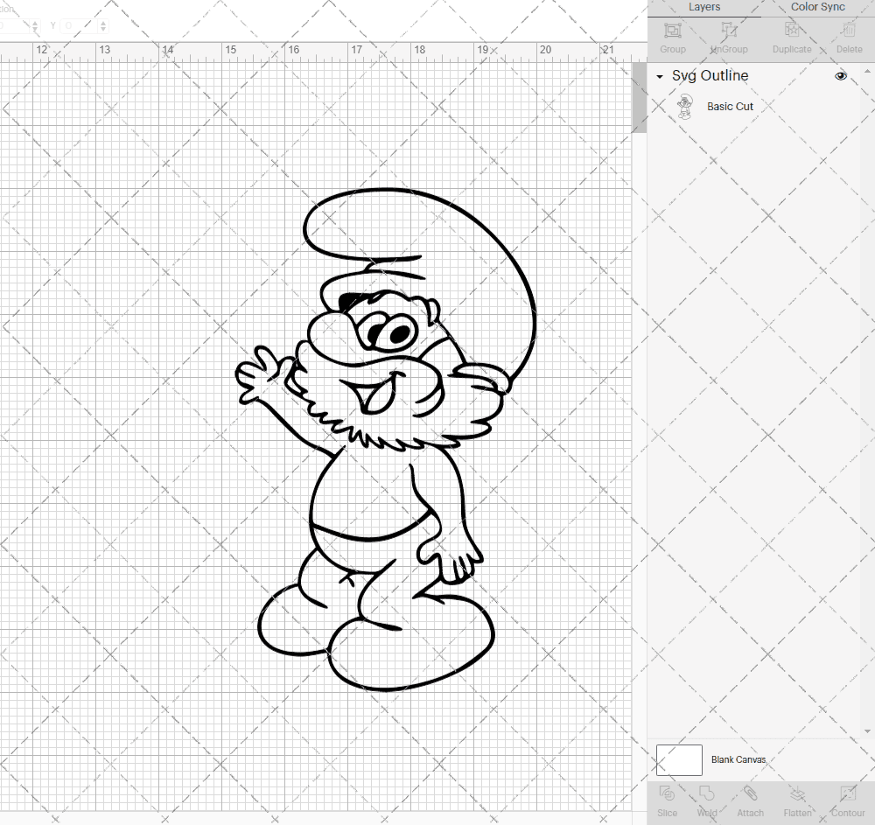Click the Basic Cut layer thumbnail
875x825 pixels.
tap(686, 106)
